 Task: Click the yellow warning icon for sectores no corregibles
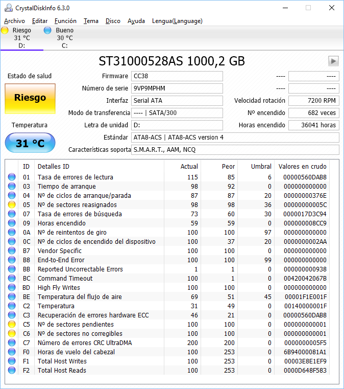coord(12,333)
